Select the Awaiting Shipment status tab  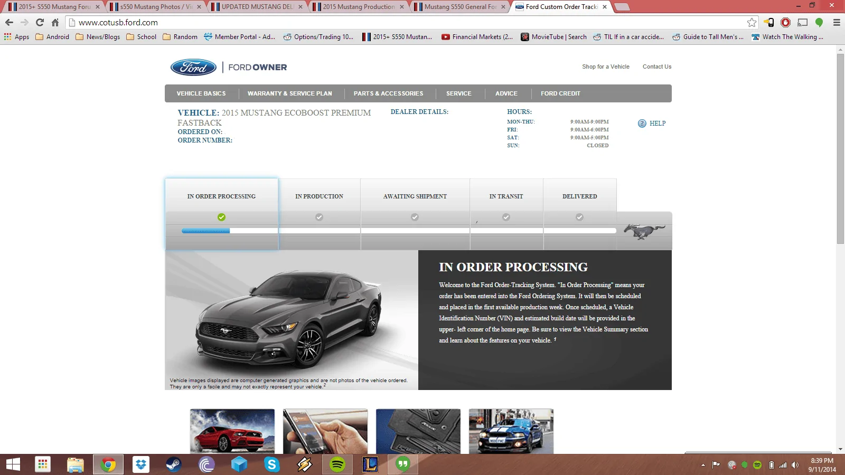(415, 214)
